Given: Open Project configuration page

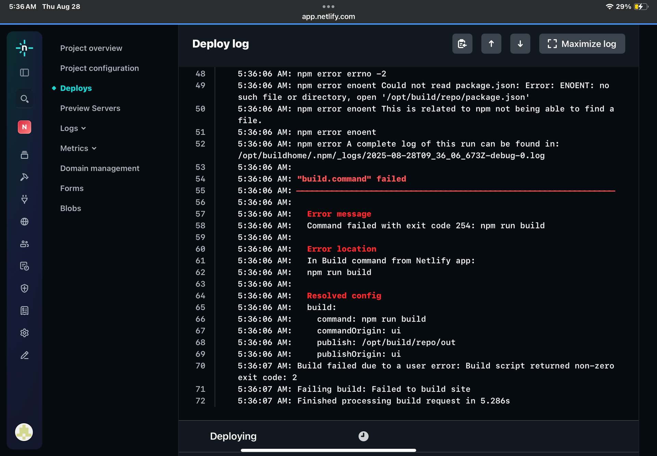Looking at the screenshot, I should pyautogui.click(x=99, y=68).
